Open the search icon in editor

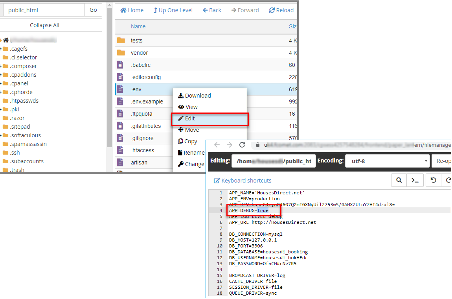click(399, 180)
